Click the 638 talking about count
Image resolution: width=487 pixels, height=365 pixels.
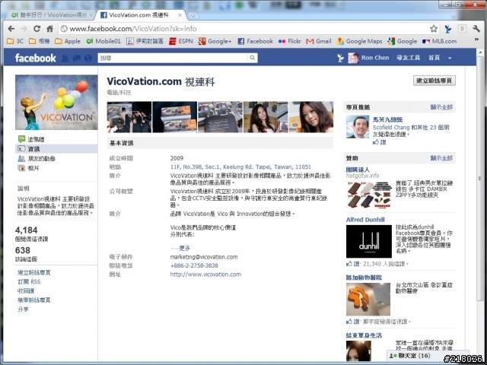tap(22, 250)
